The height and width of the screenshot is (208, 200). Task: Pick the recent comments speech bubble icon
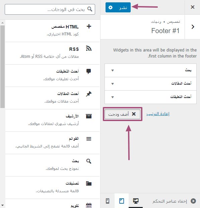pyautogui.click(x=89, y=71)
